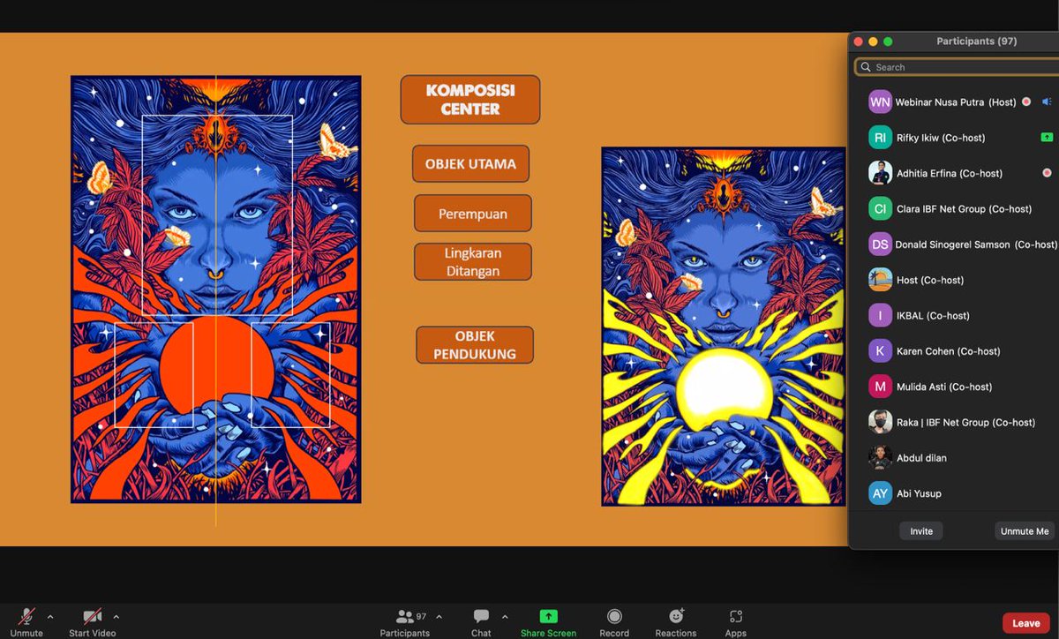Select Adhitia Erfina (Co-host) participant

click(x=957, y=173)
